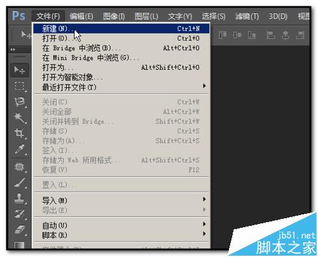The width and height of the screenshot is (318, 257).
Task: Choose 打开为... menu entry
Action: click(x=121, y=67)
